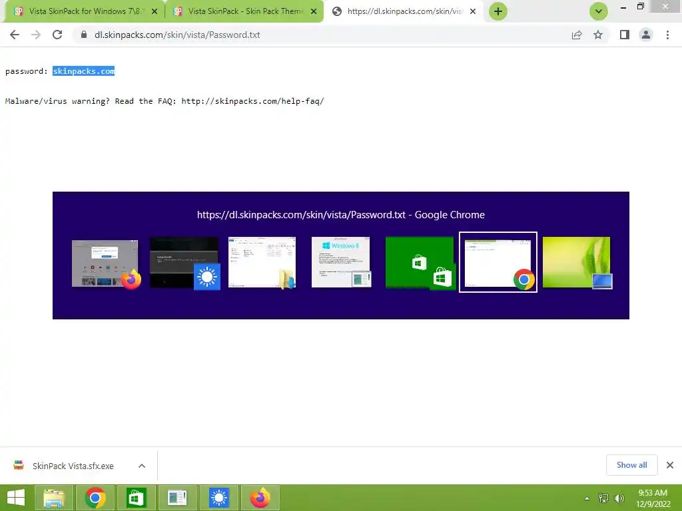The height and width of the screenshot is (511, 682).
Task: Select the Desktop thumbnail in switcher
Action: 577,262
